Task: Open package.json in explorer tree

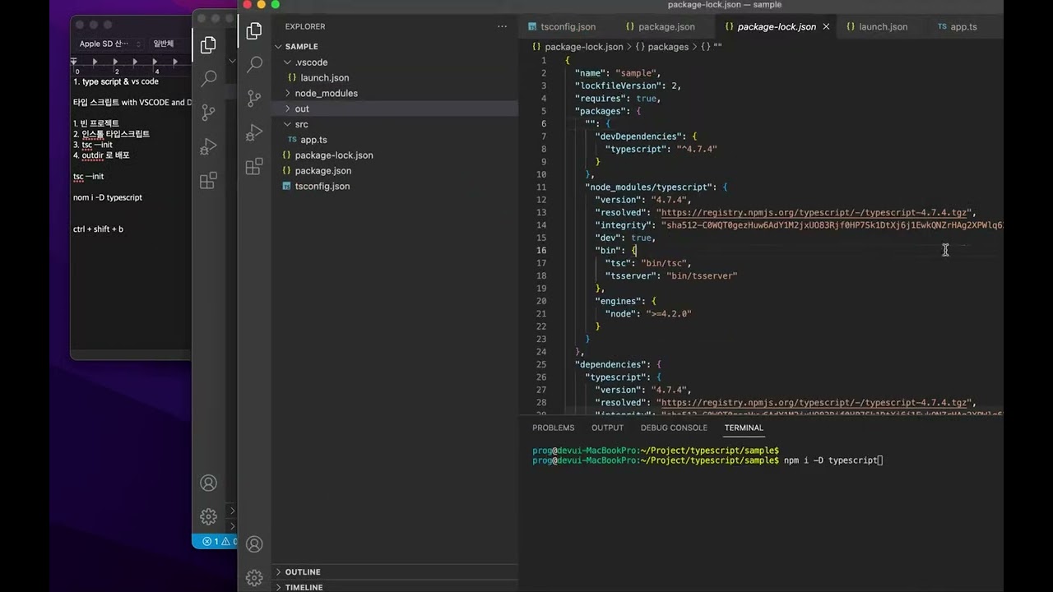Action: click(x=322, y=170)
